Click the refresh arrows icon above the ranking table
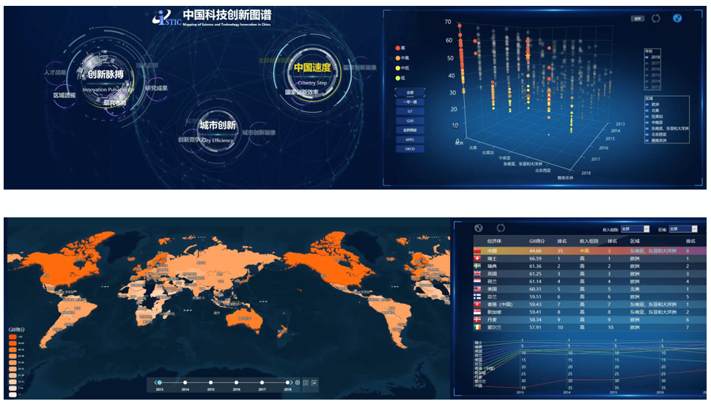The width and height of the screenshot is (711, 404). pos(501,228)
